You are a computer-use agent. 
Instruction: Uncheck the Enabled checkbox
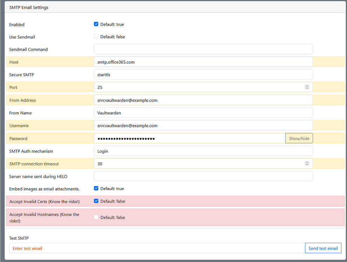pyautogui.click(x=96, y=24)
